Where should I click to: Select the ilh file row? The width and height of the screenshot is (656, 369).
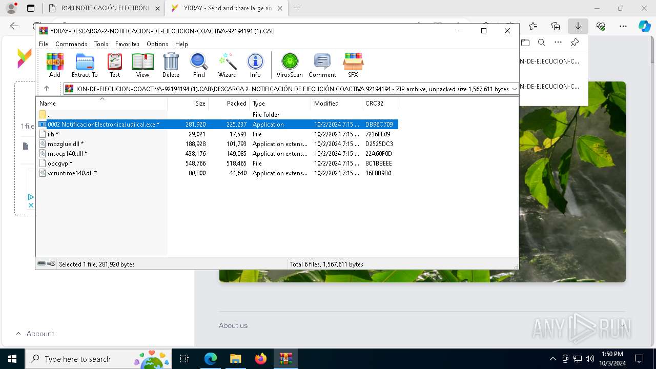(x=218, y=134)
